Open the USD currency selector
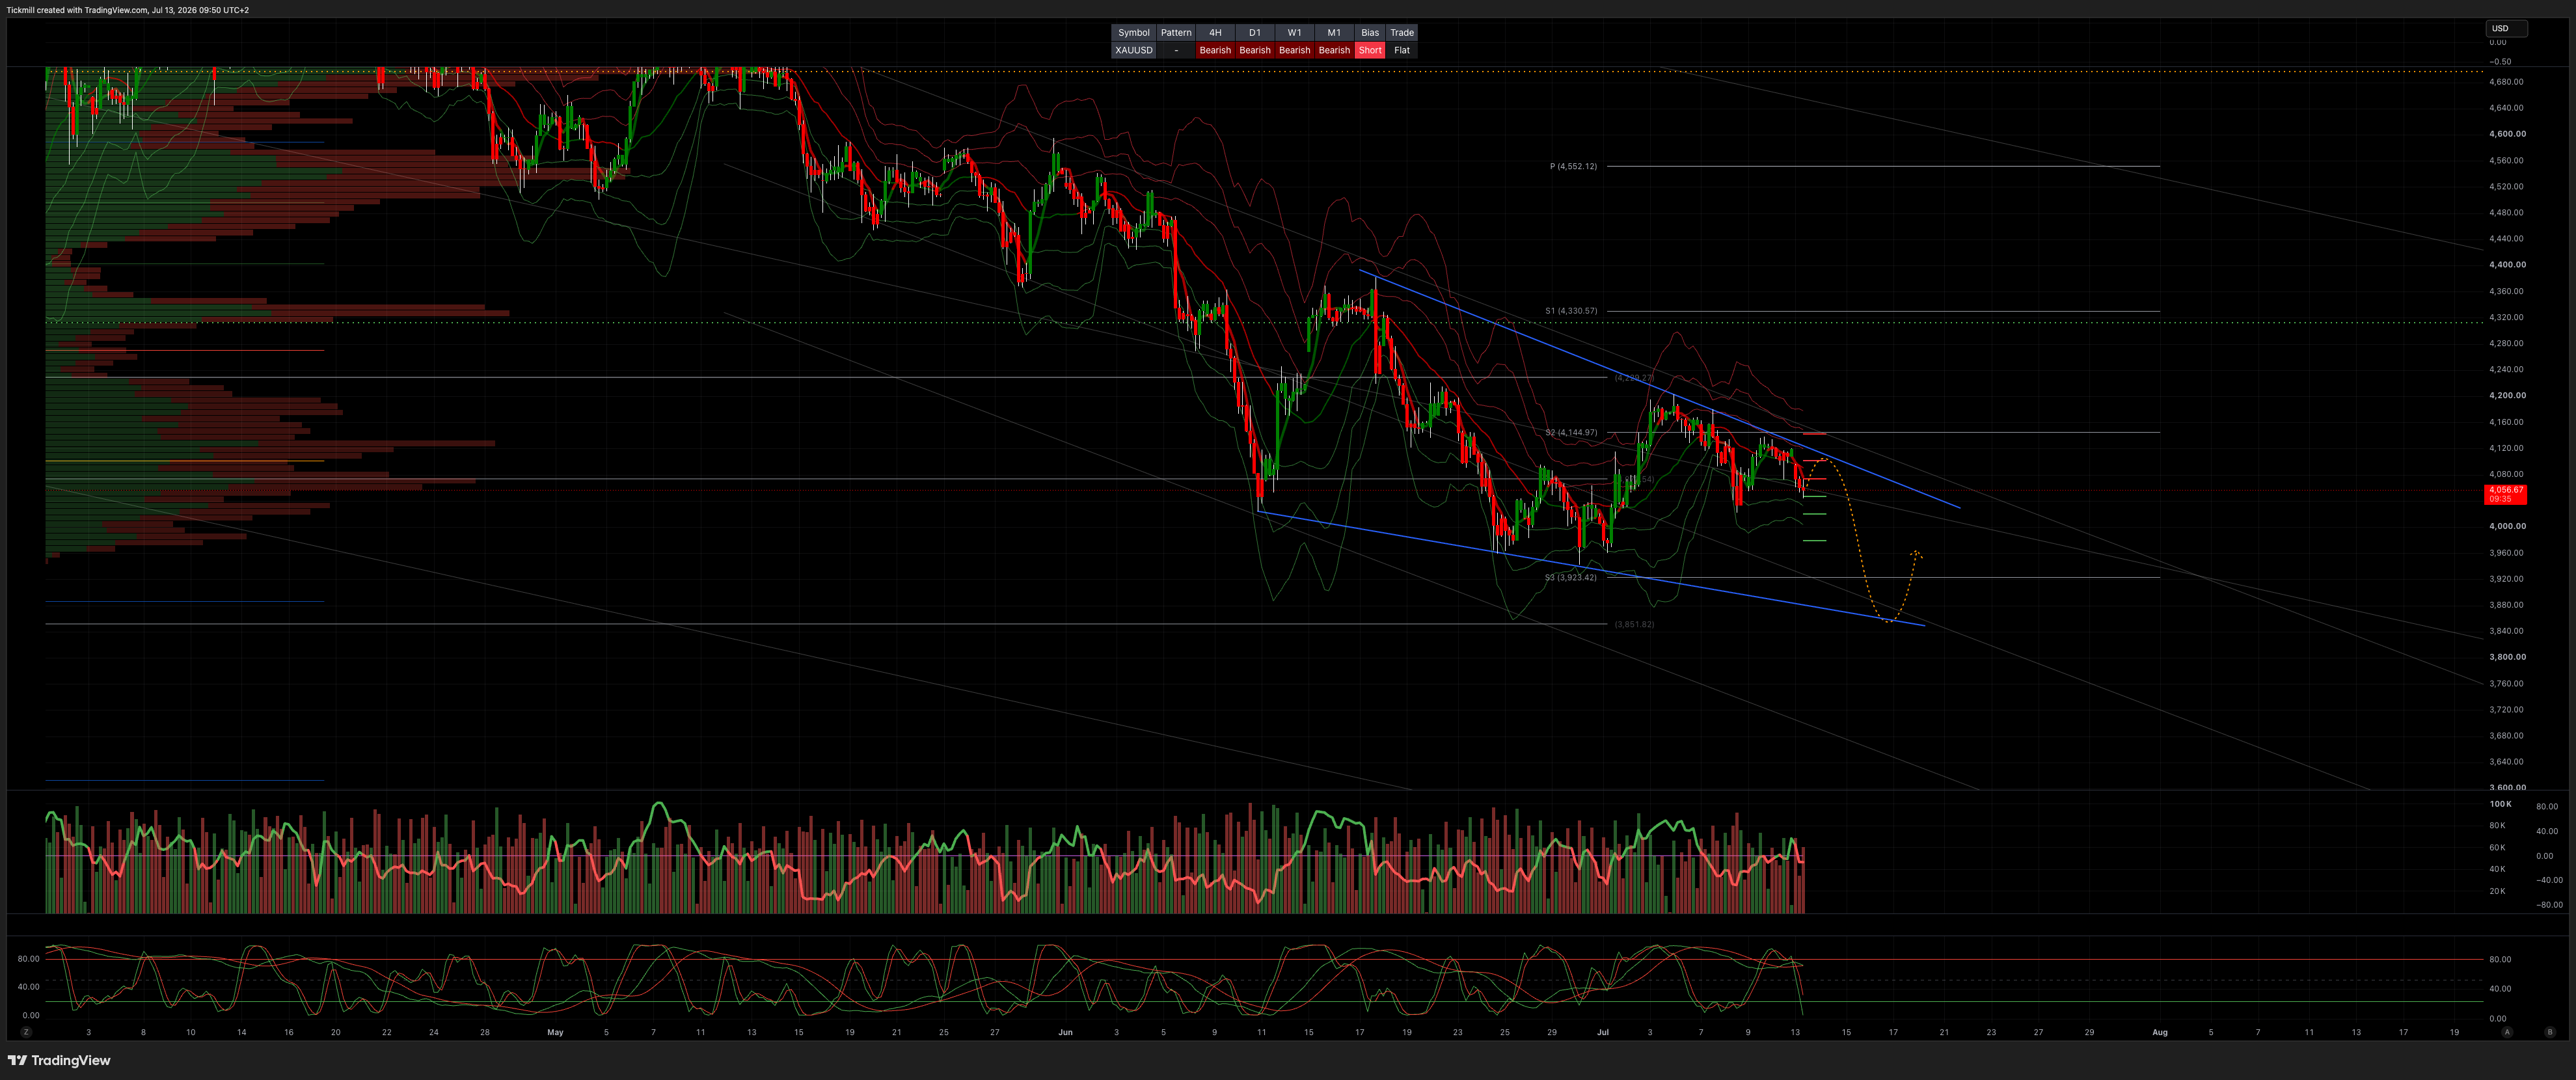Image resolution: width=2576 pixels, height=1080 pixels. tap(2506, 29)
